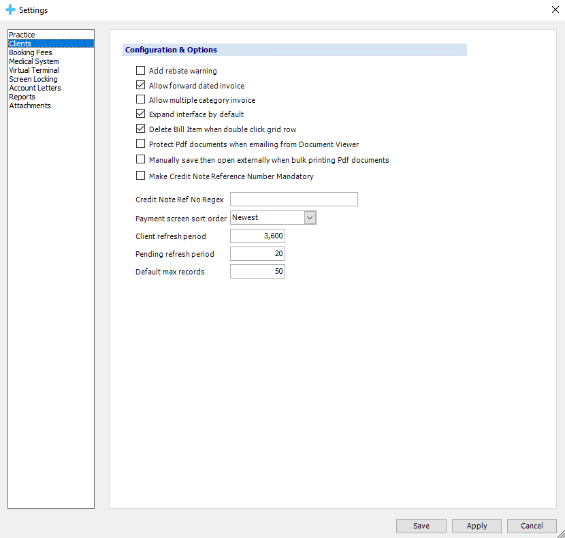The width and height of the screenshot is (565, 538).
Task: Click the Credit Note Ref No Regex field
Action: (x=294, y=200)
